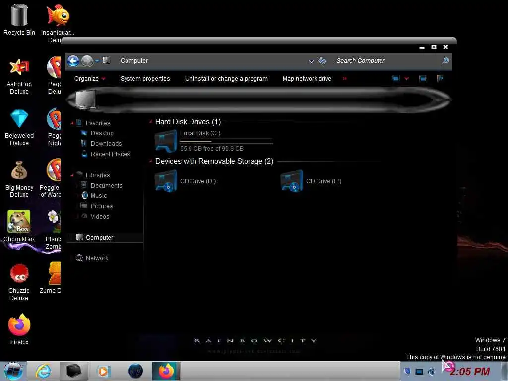The height and width of the screenshot is (381, 508).
Task: Select Recycle Bin desktop icon
Action: pos(19,19)
